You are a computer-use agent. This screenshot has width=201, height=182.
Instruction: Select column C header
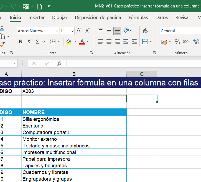142,74
